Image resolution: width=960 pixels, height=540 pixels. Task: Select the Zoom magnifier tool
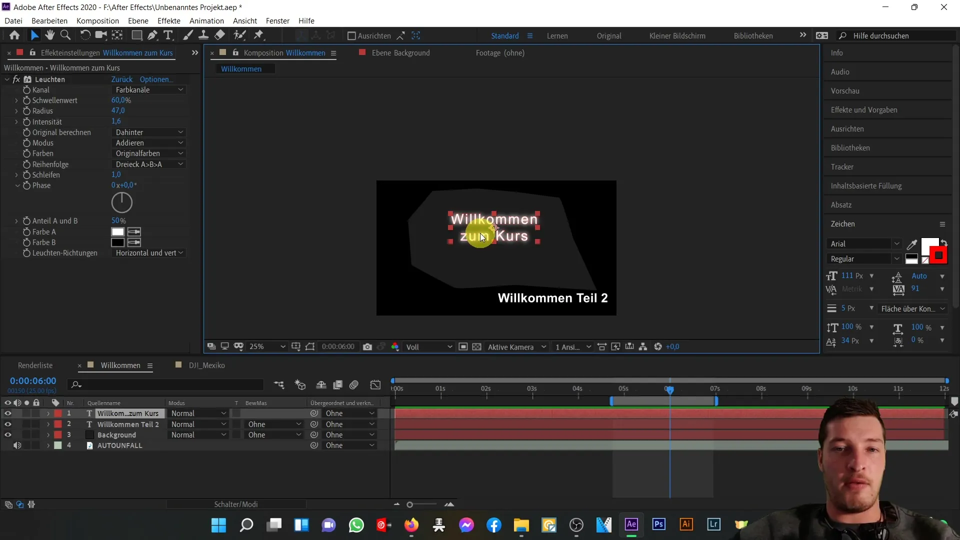(x=65, y=35)
